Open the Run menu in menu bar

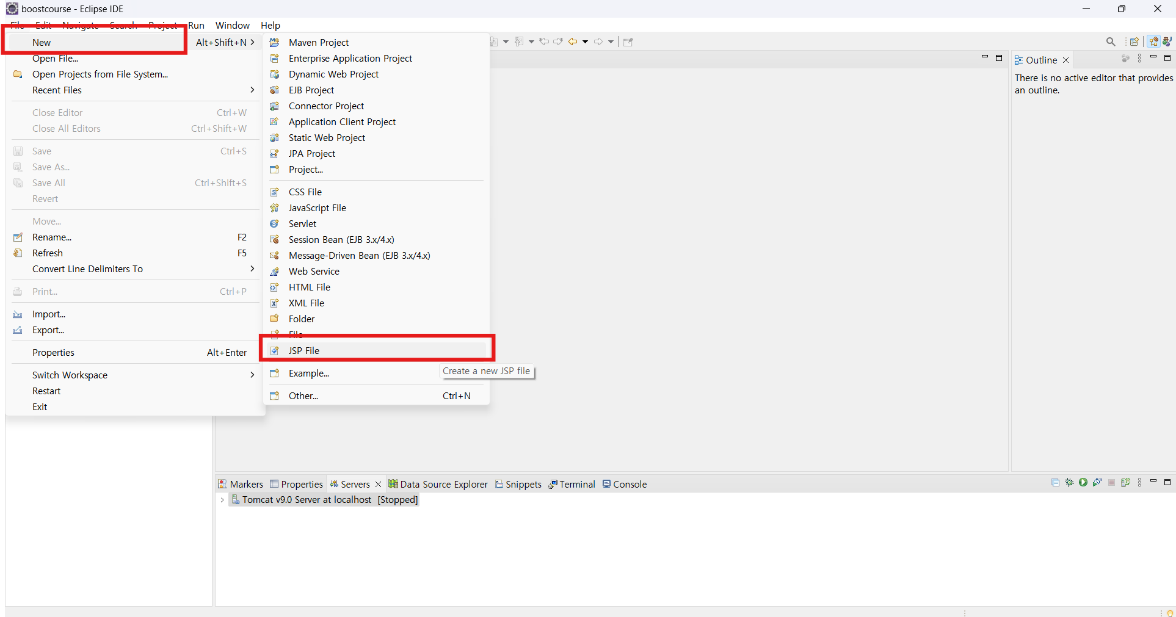point(196,25)
